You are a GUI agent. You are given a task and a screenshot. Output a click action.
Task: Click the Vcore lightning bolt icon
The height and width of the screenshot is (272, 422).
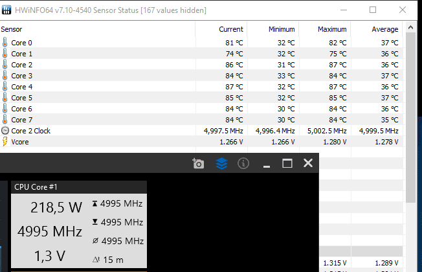coord(5,142)
